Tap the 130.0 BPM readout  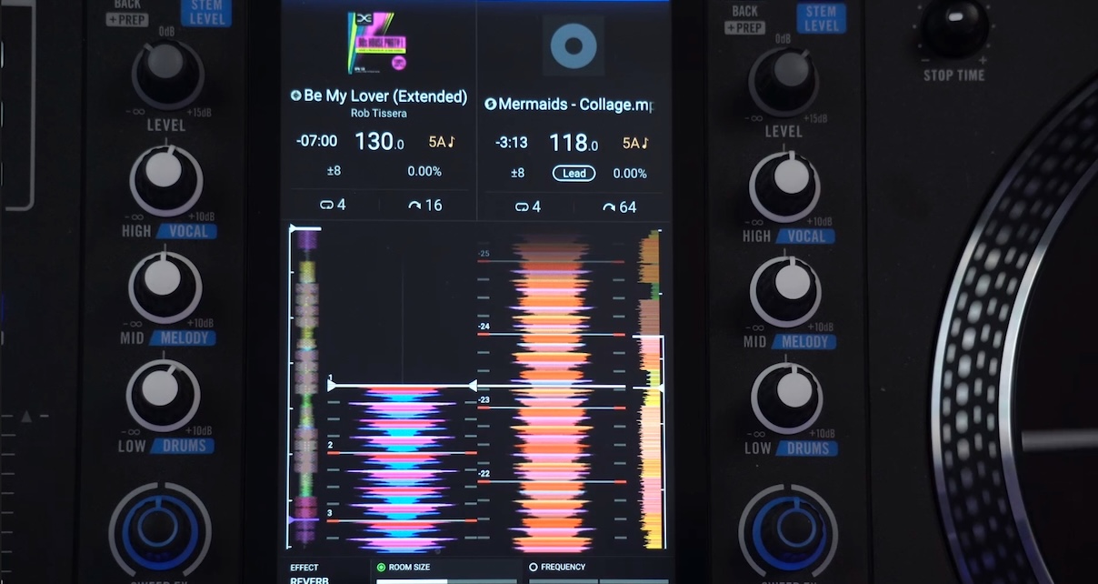[x=379, y=141]
